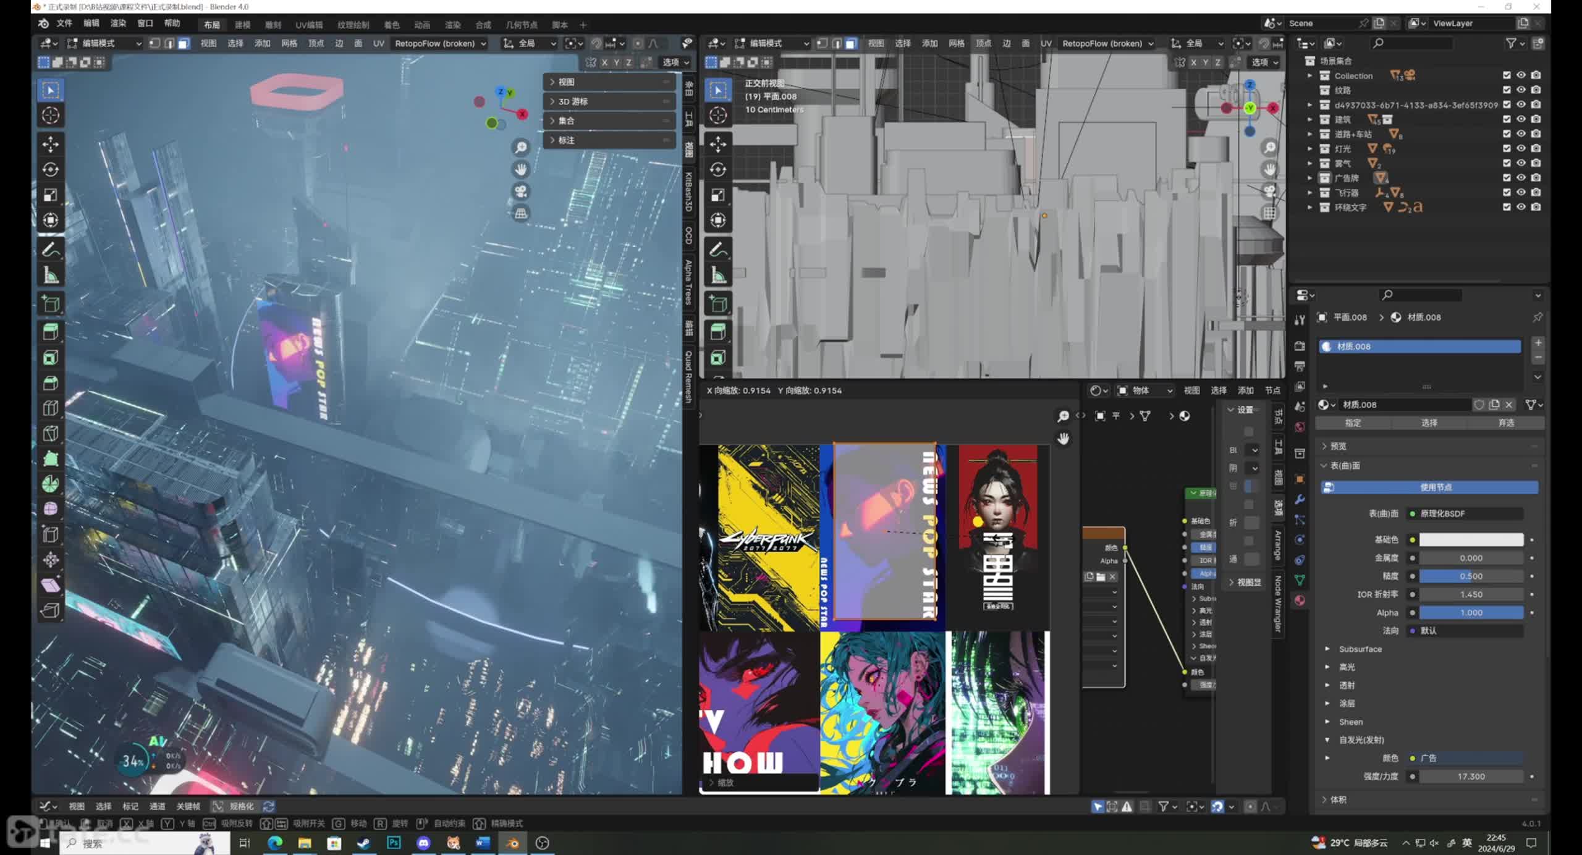Select the Loop Cut tool in left viewport

pyautogui.click(x=51, y=408)
